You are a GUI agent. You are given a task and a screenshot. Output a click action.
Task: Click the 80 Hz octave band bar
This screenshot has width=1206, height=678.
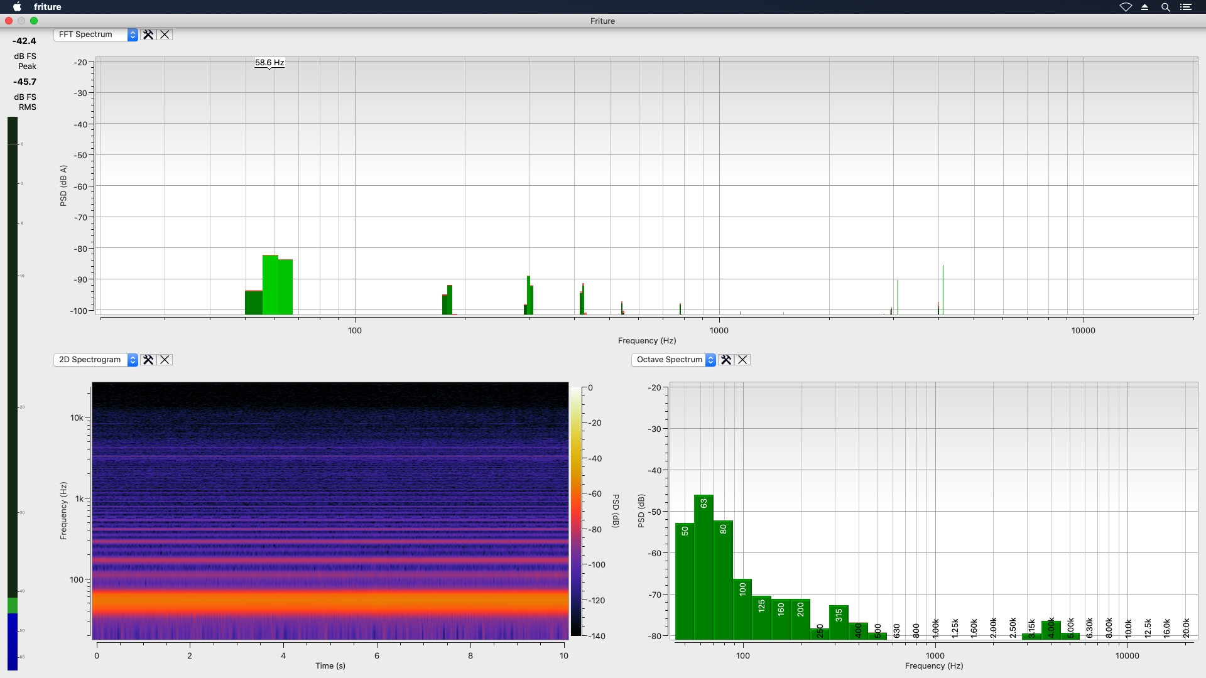(723, 580)
